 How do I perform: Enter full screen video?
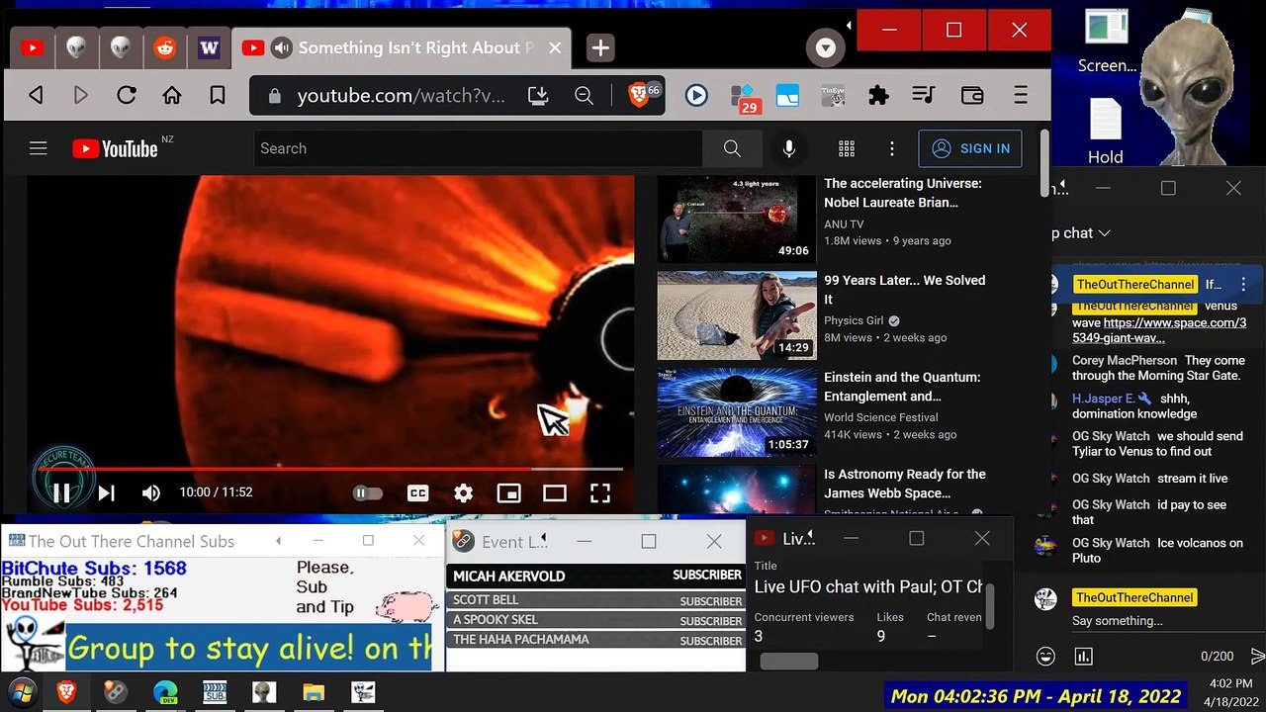600,492
